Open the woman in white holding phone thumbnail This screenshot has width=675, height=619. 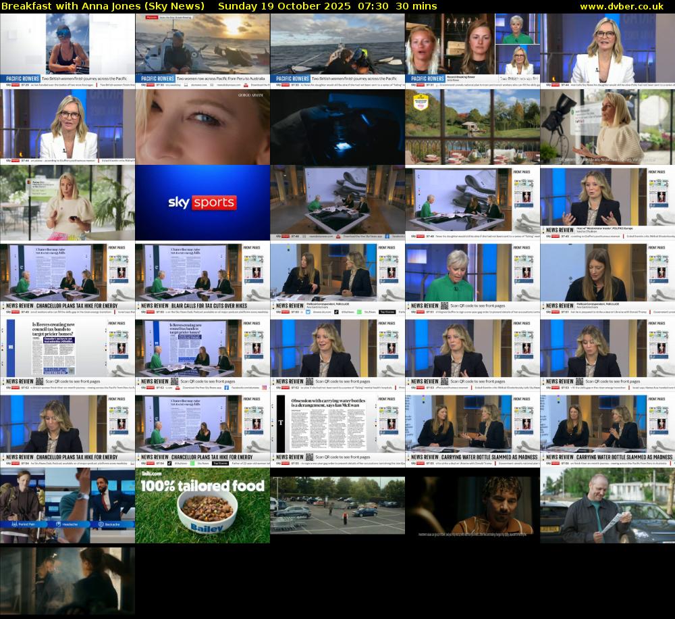tap(67, 203)
